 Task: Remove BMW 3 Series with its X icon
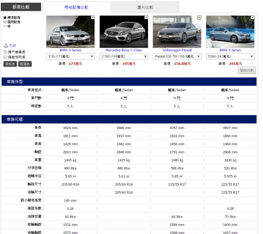tap(92, 18)
